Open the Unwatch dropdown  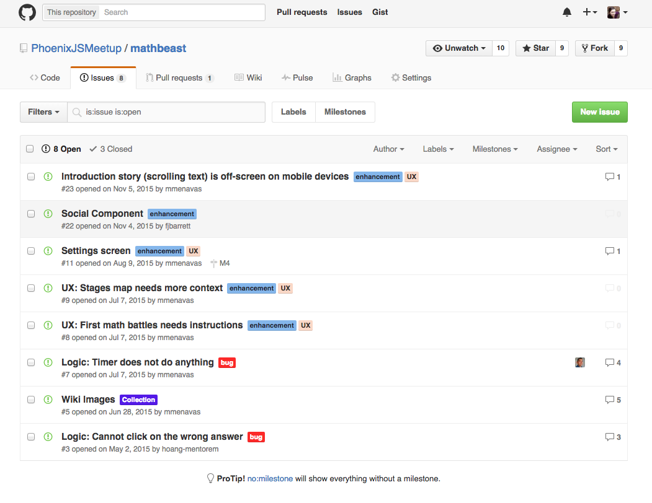pyautogui.click(x=459, y=48)
